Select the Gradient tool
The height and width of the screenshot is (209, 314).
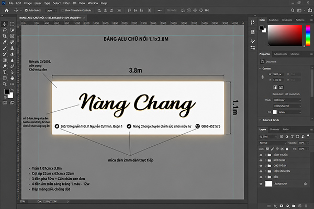coord(5,60)
